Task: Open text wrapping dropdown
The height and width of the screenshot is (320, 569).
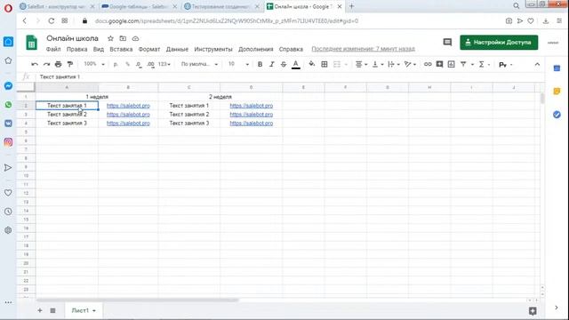Action: point(393,64)
